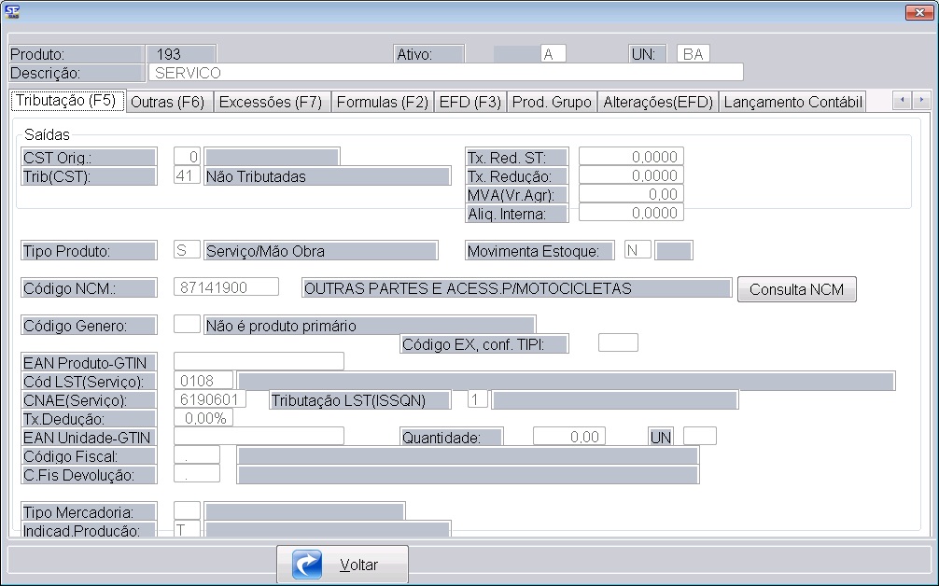Open the Lançamento Contábil tab
Image resolution: width=939 pixels, height=586 pixels.
pyautogui.click(x=792, y=103)
